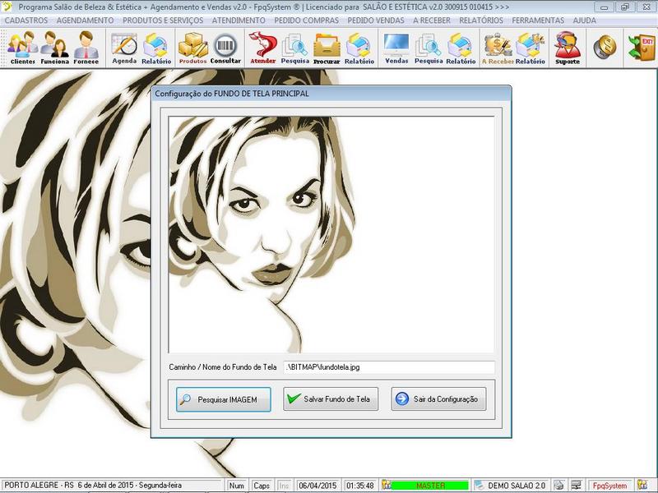The image size is (658, 493).
Task: Select the Produtos boxes icon
Action: [192, 48]
